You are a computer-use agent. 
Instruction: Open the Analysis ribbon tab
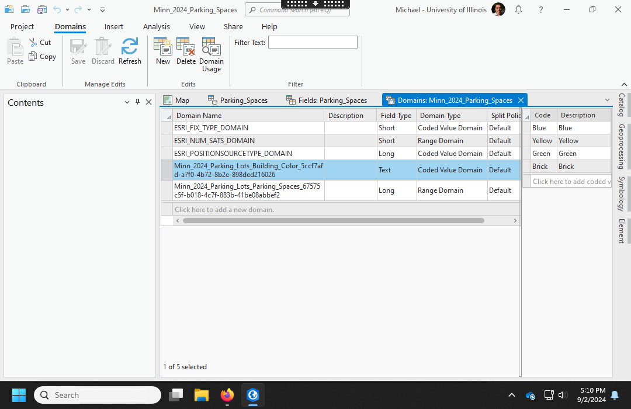click(156, 26)
